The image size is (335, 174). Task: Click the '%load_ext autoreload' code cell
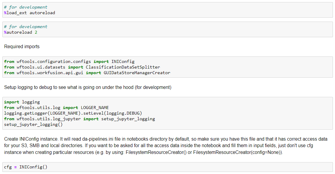click(167, 10)
